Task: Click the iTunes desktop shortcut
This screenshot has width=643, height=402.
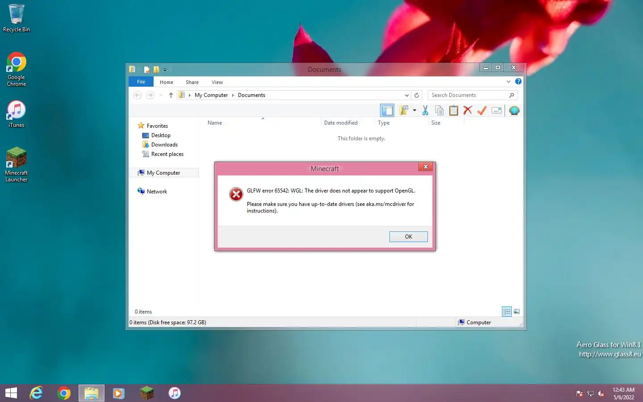Action: coord(17,114)
